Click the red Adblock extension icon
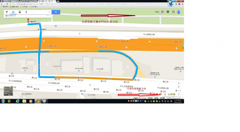This screenshot has height=132, width=240. click(x=179, y=4)
